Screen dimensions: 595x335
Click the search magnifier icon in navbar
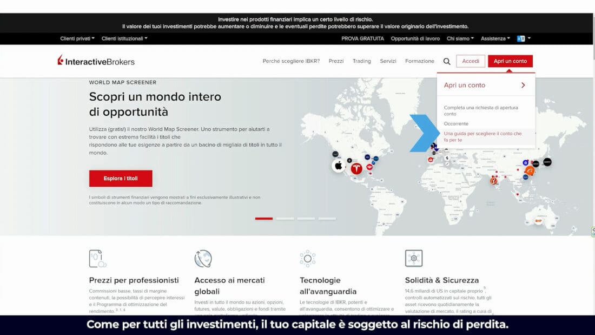click(447, 61)
